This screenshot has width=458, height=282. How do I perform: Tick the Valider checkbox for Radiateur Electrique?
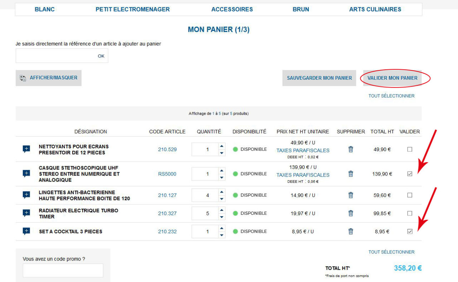[410, 213]
